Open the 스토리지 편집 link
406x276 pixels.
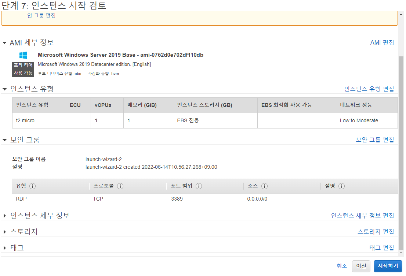(x=376, y=232)
